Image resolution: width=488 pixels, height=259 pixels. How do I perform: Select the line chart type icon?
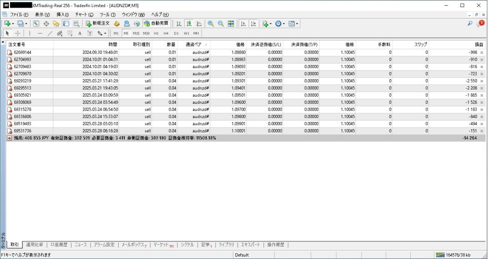click(x=199, y=23)
